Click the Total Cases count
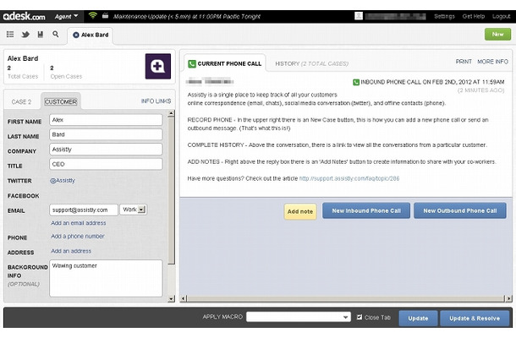The height and width of the screenshot is (338, 516). click(9, 68)
